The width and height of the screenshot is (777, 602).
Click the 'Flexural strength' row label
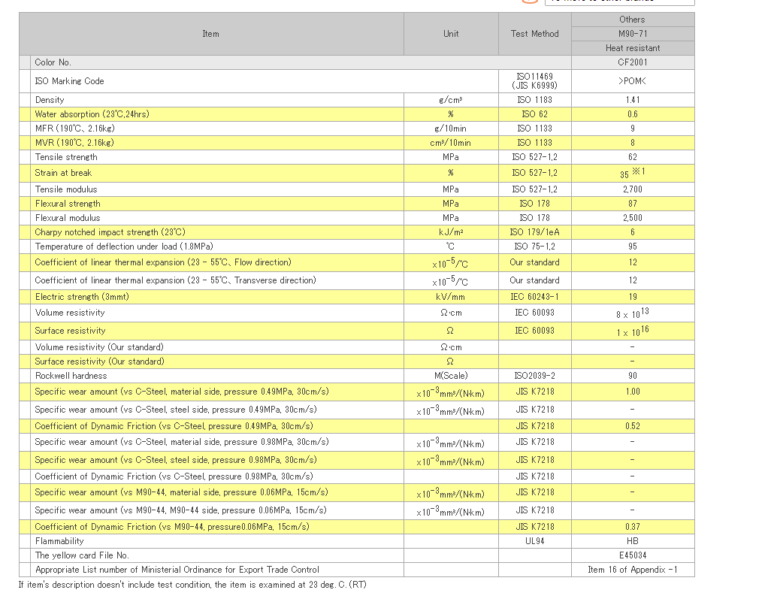tap(68, 204)
